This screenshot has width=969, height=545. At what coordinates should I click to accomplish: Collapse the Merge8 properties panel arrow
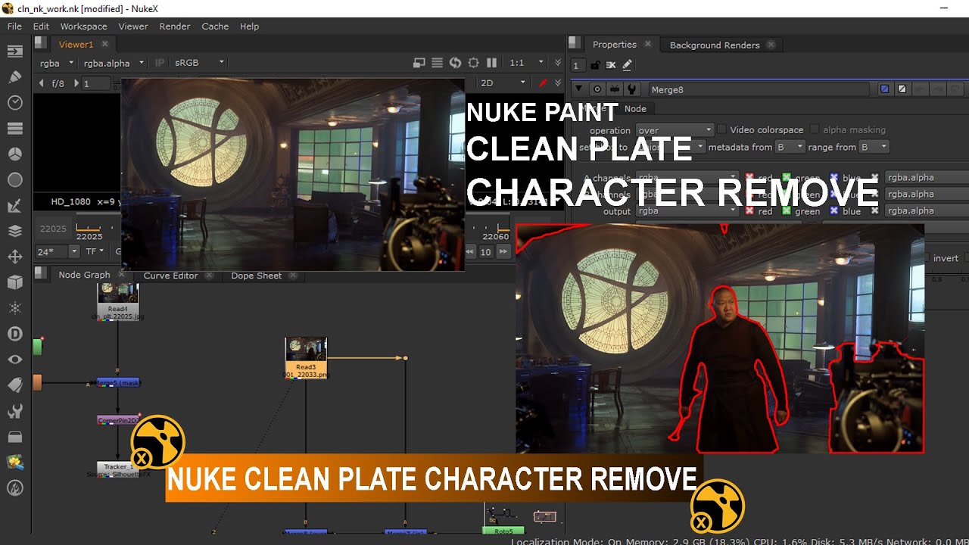click(579, 89)
